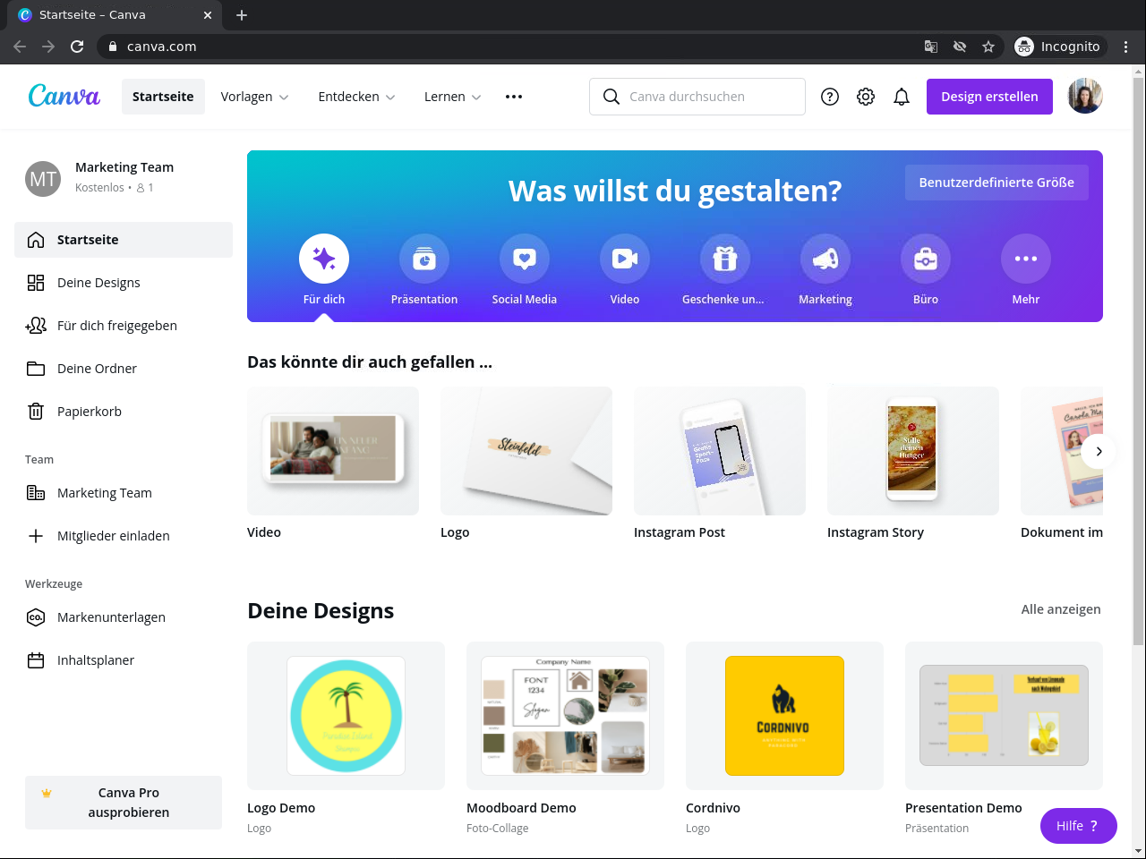The width and height of the screenshot is (1146, 859).
Task: Open the Presentation Demo design
Action: 1004,716
